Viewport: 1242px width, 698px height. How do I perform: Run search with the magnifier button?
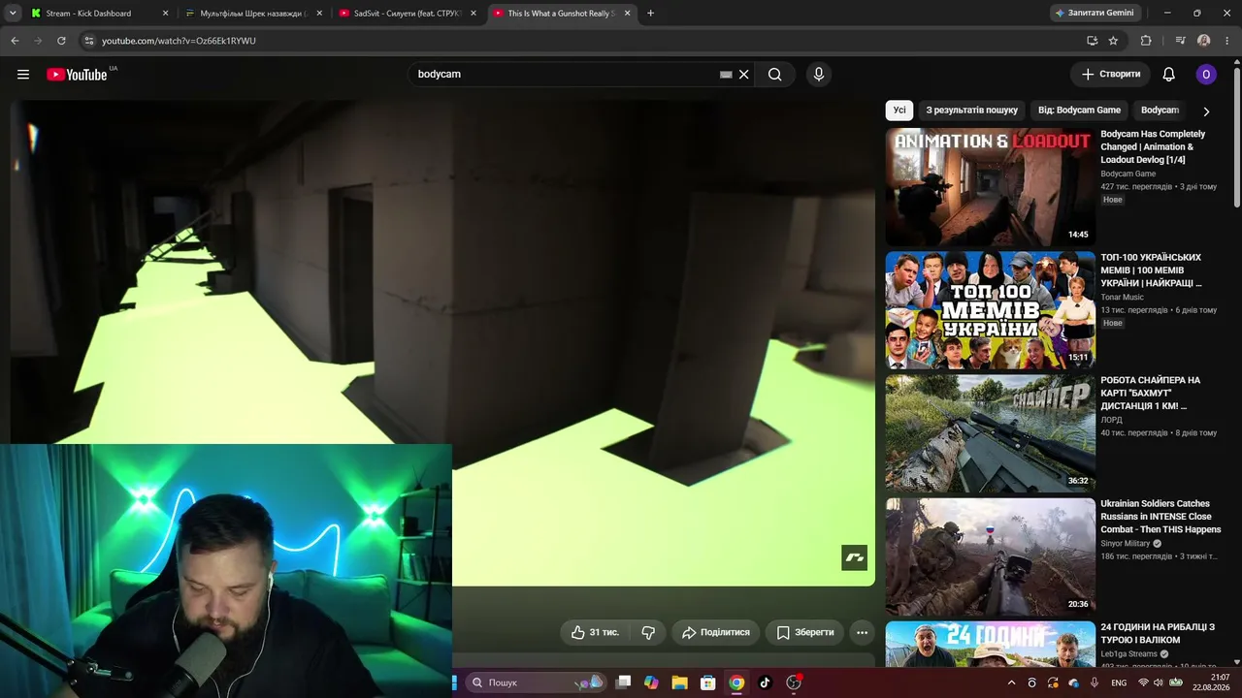[x=774, y=75]
